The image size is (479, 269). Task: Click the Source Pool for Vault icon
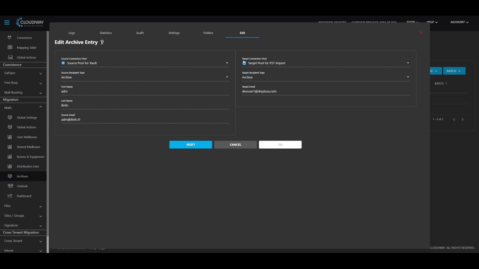pos(63,63)
